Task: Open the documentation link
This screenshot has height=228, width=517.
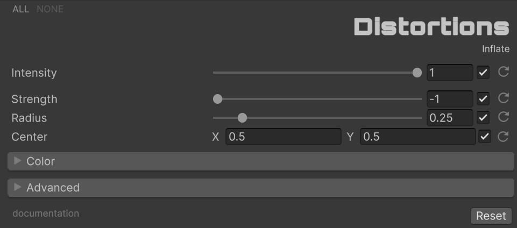Action: tap(46, 213)
